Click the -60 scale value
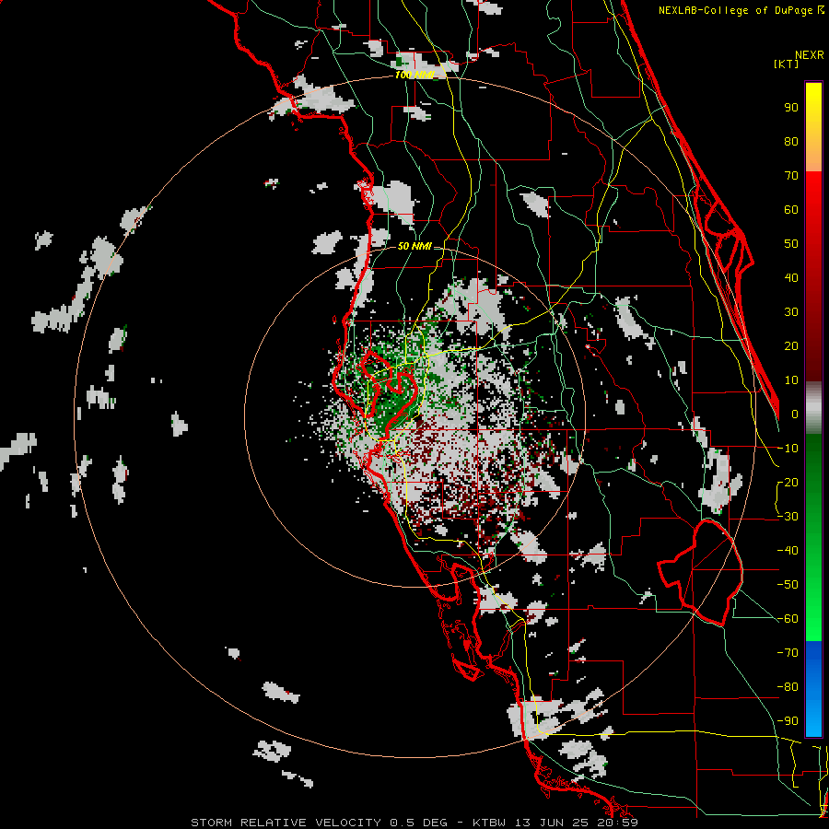This screenshot has width=829, height=829. [788, 619]
